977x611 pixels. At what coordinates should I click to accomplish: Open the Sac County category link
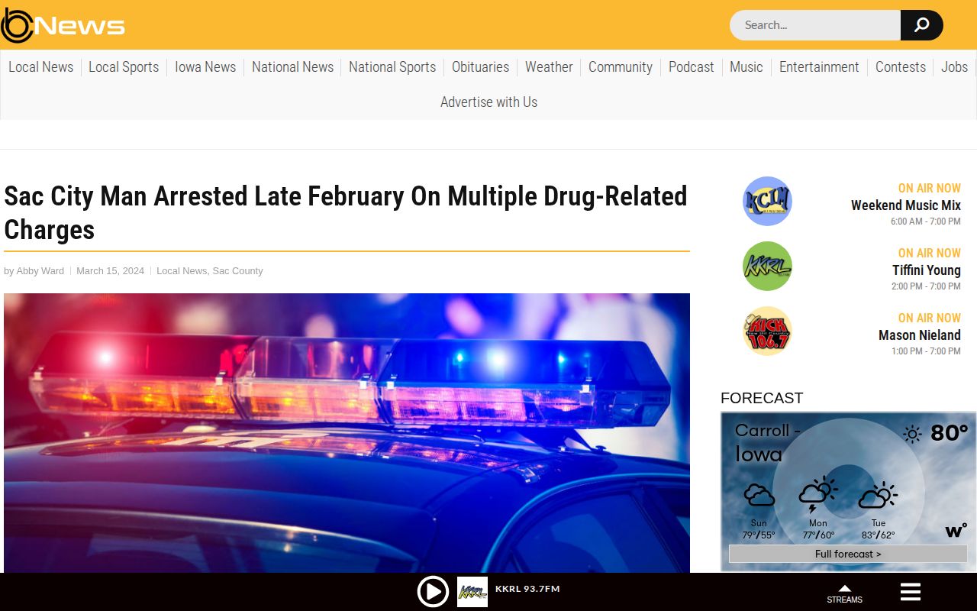pyautogui.click(x=237, y=271)
